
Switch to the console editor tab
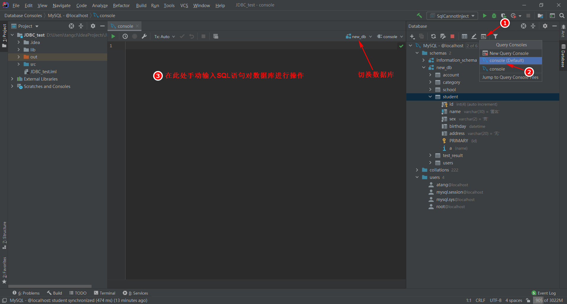click(125, 26)
